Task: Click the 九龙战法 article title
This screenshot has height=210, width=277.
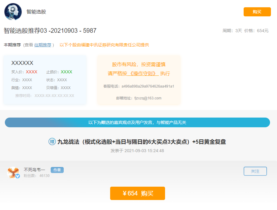Action: [141, 142]
